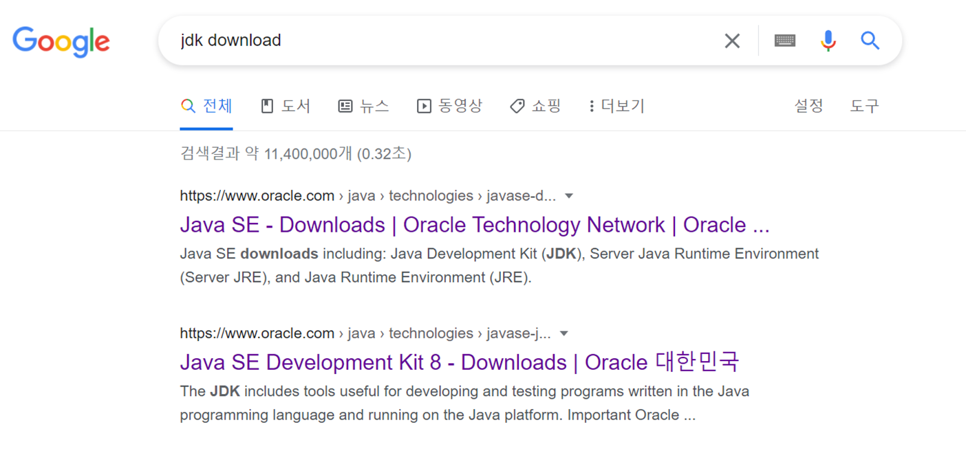966x460 pixels.
Task: Click the book icon beside 도서
Action: tap(268, 106)
